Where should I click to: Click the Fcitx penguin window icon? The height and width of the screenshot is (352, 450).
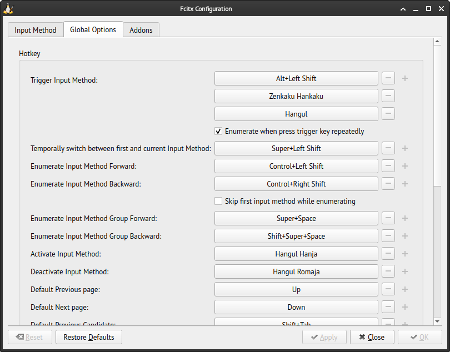8,8
